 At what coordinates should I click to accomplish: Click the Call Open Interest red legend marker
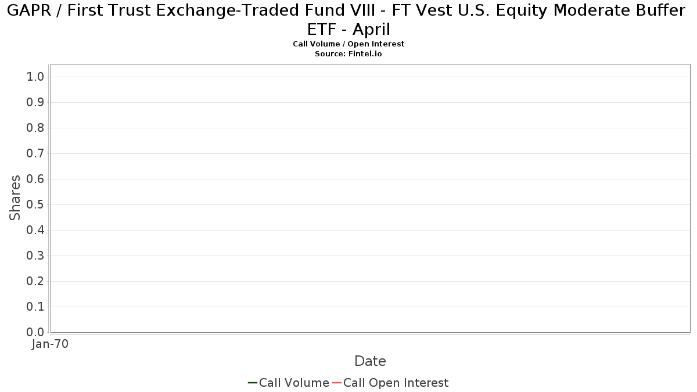tap(337, 383)
